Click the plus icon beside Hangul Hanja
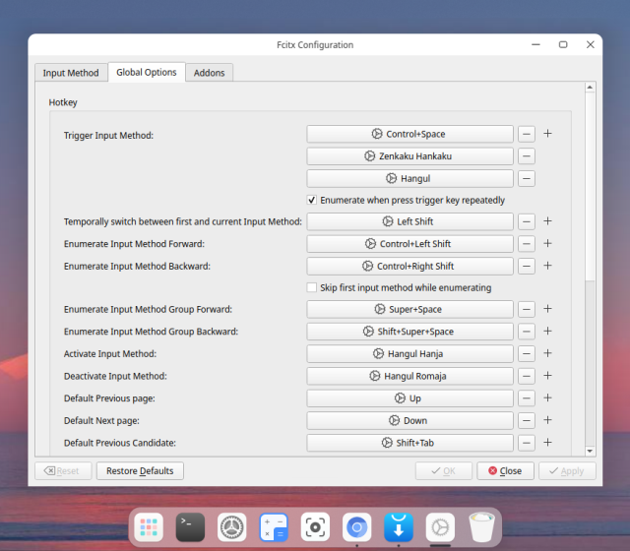The image size is (630, 551). (x=548, y=353)
